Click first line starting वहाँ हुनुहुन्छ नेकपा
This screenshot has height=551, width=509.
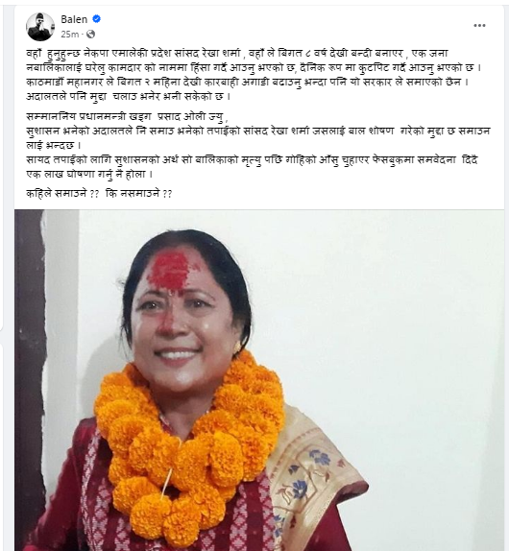tap(237, 54)
